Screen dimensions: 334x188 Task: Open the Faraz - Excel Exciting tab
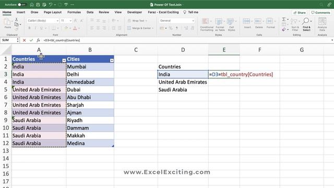[x=163, y=12]
